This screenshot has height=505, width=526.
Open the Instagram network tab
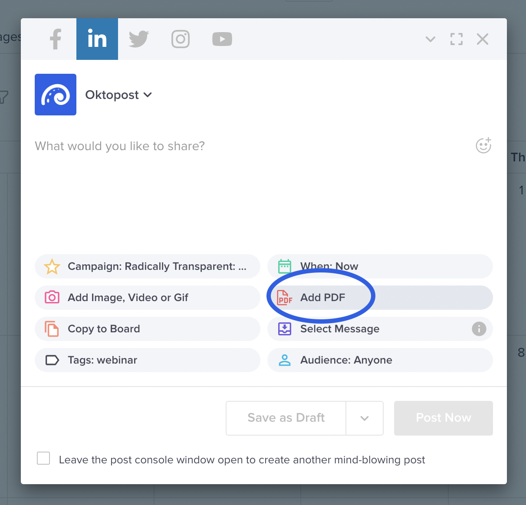pyautogui.click(x=181, y=39)
